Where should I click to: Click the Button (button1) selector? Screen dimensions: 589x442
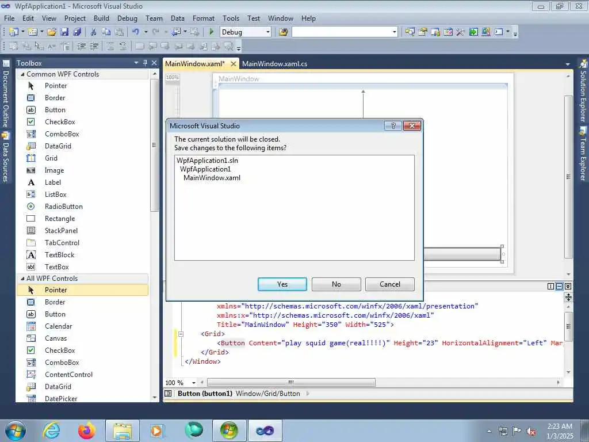[205, 394]
